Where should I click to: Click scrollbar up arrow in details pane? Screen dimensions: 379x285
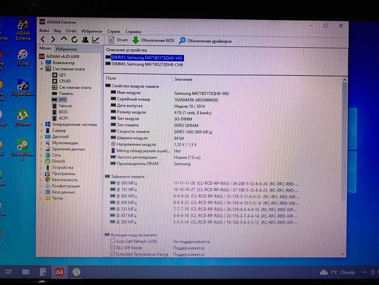tap(344, 80)
